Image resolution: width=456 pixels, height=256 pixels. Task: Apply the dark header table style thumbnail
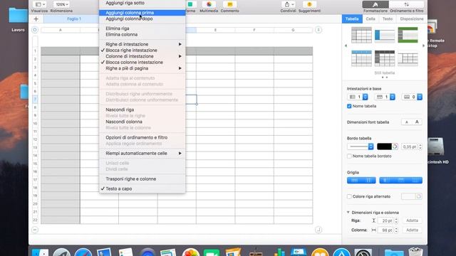click(385, 58)
